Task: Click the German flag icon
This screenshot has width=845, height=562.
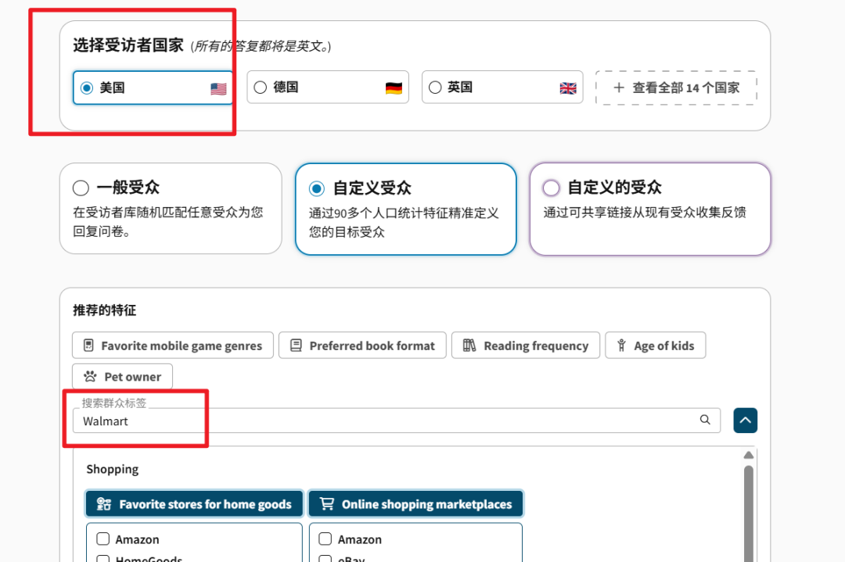Action: pos(394,88)
